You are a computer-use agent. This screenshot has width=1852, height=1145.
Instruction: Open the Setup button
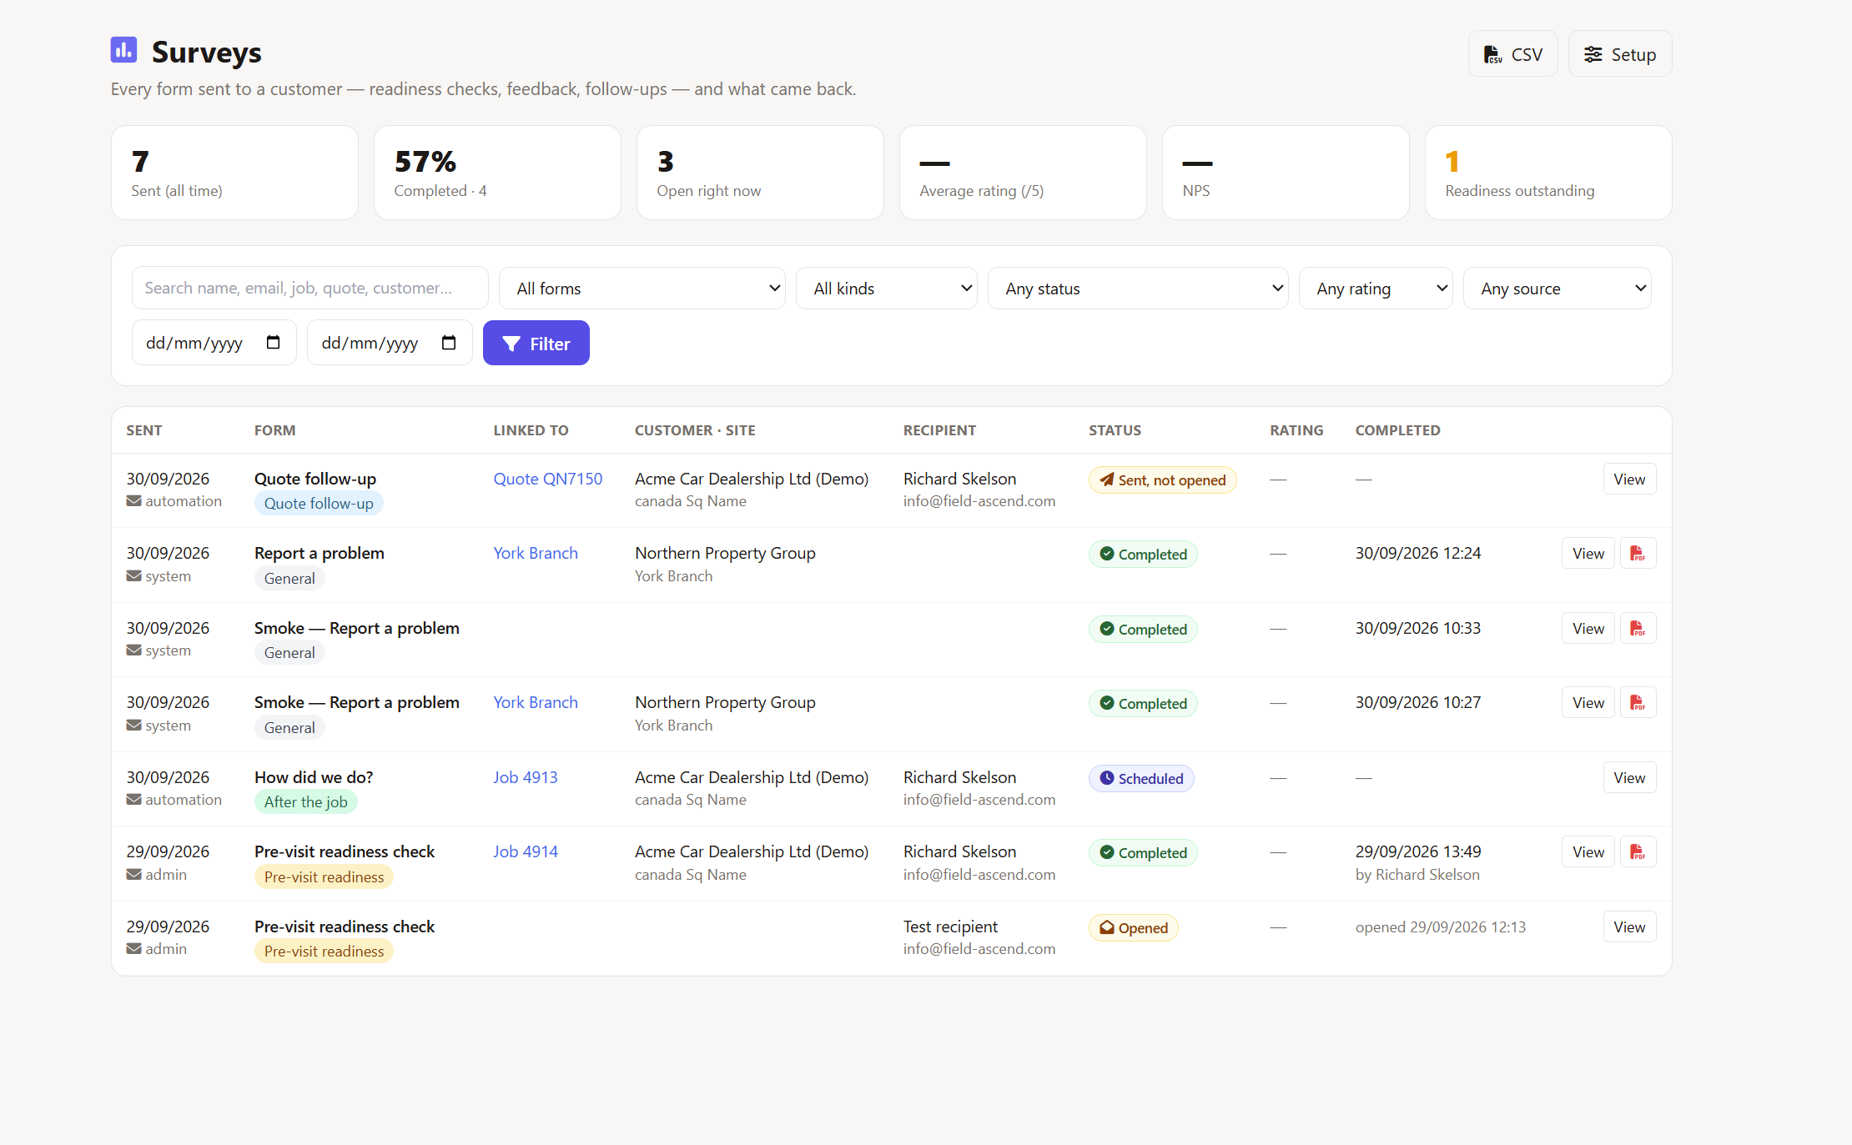click(x=1619, y=54)
